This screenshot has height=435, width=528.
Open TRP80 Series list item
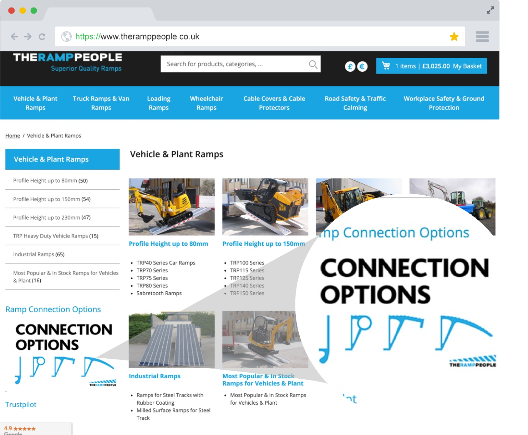point(152,286)
